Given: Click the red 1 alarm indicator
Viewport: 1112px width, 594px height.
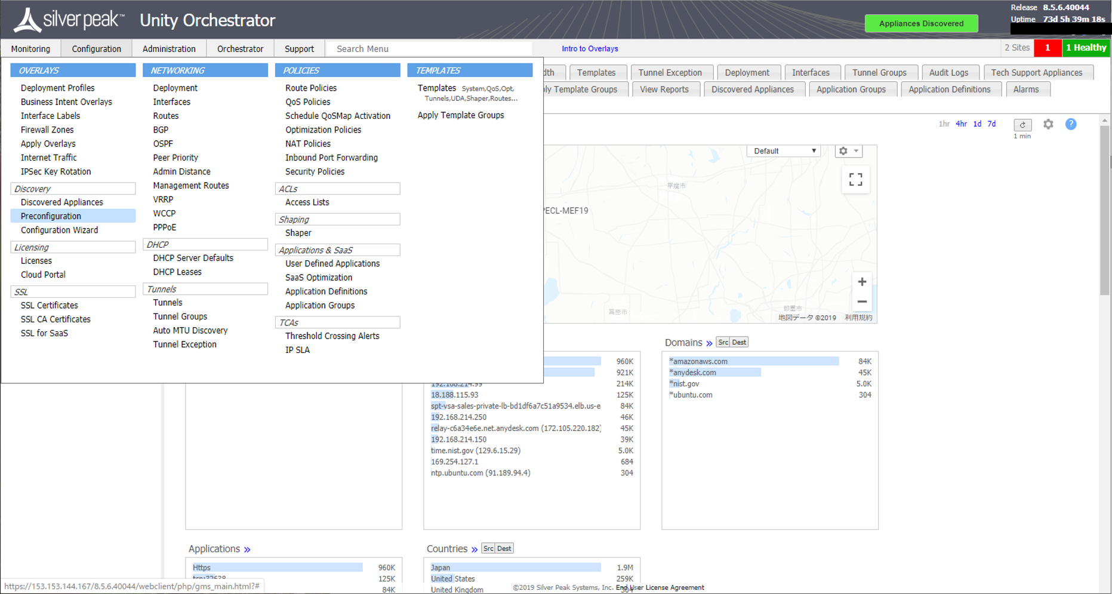Looking at the screenshot, I should 1048,48.
